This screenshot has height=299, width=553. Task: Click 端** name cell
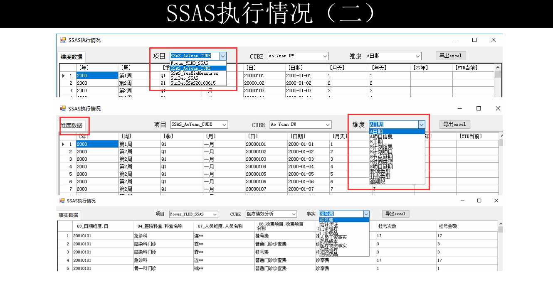pos(224,268)
